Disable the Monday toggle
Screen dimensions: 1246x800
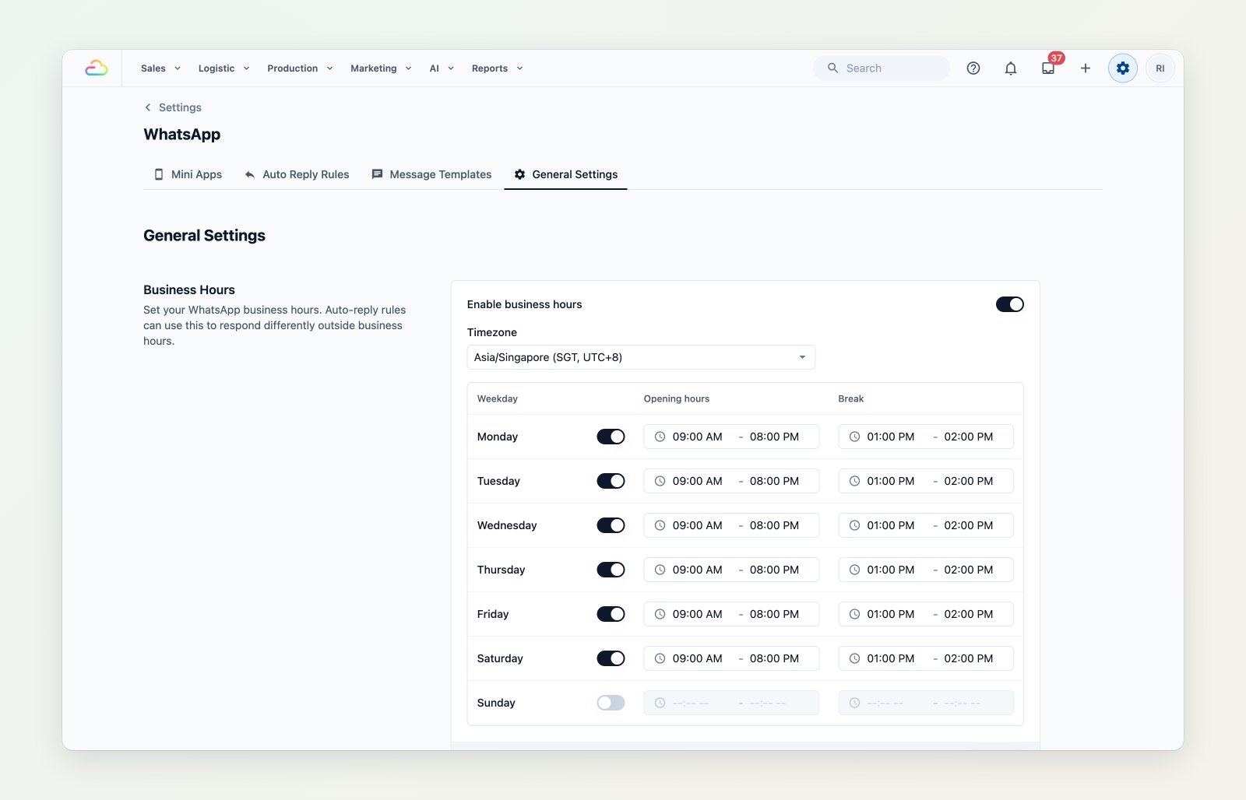(x=611, y=437)
